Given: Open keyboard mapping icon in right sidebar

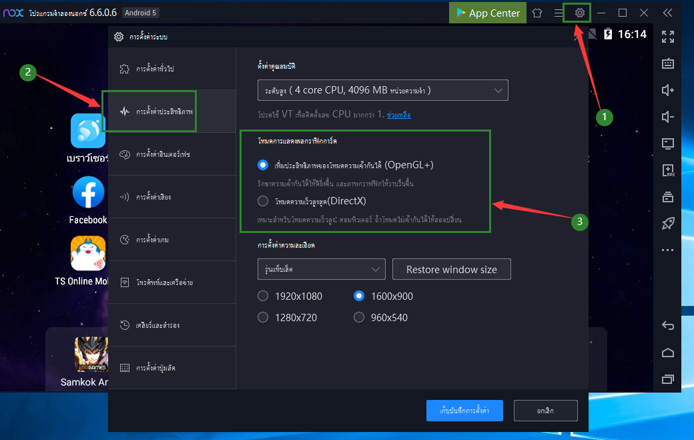Looking at the screenshot, I should (667, 63).
